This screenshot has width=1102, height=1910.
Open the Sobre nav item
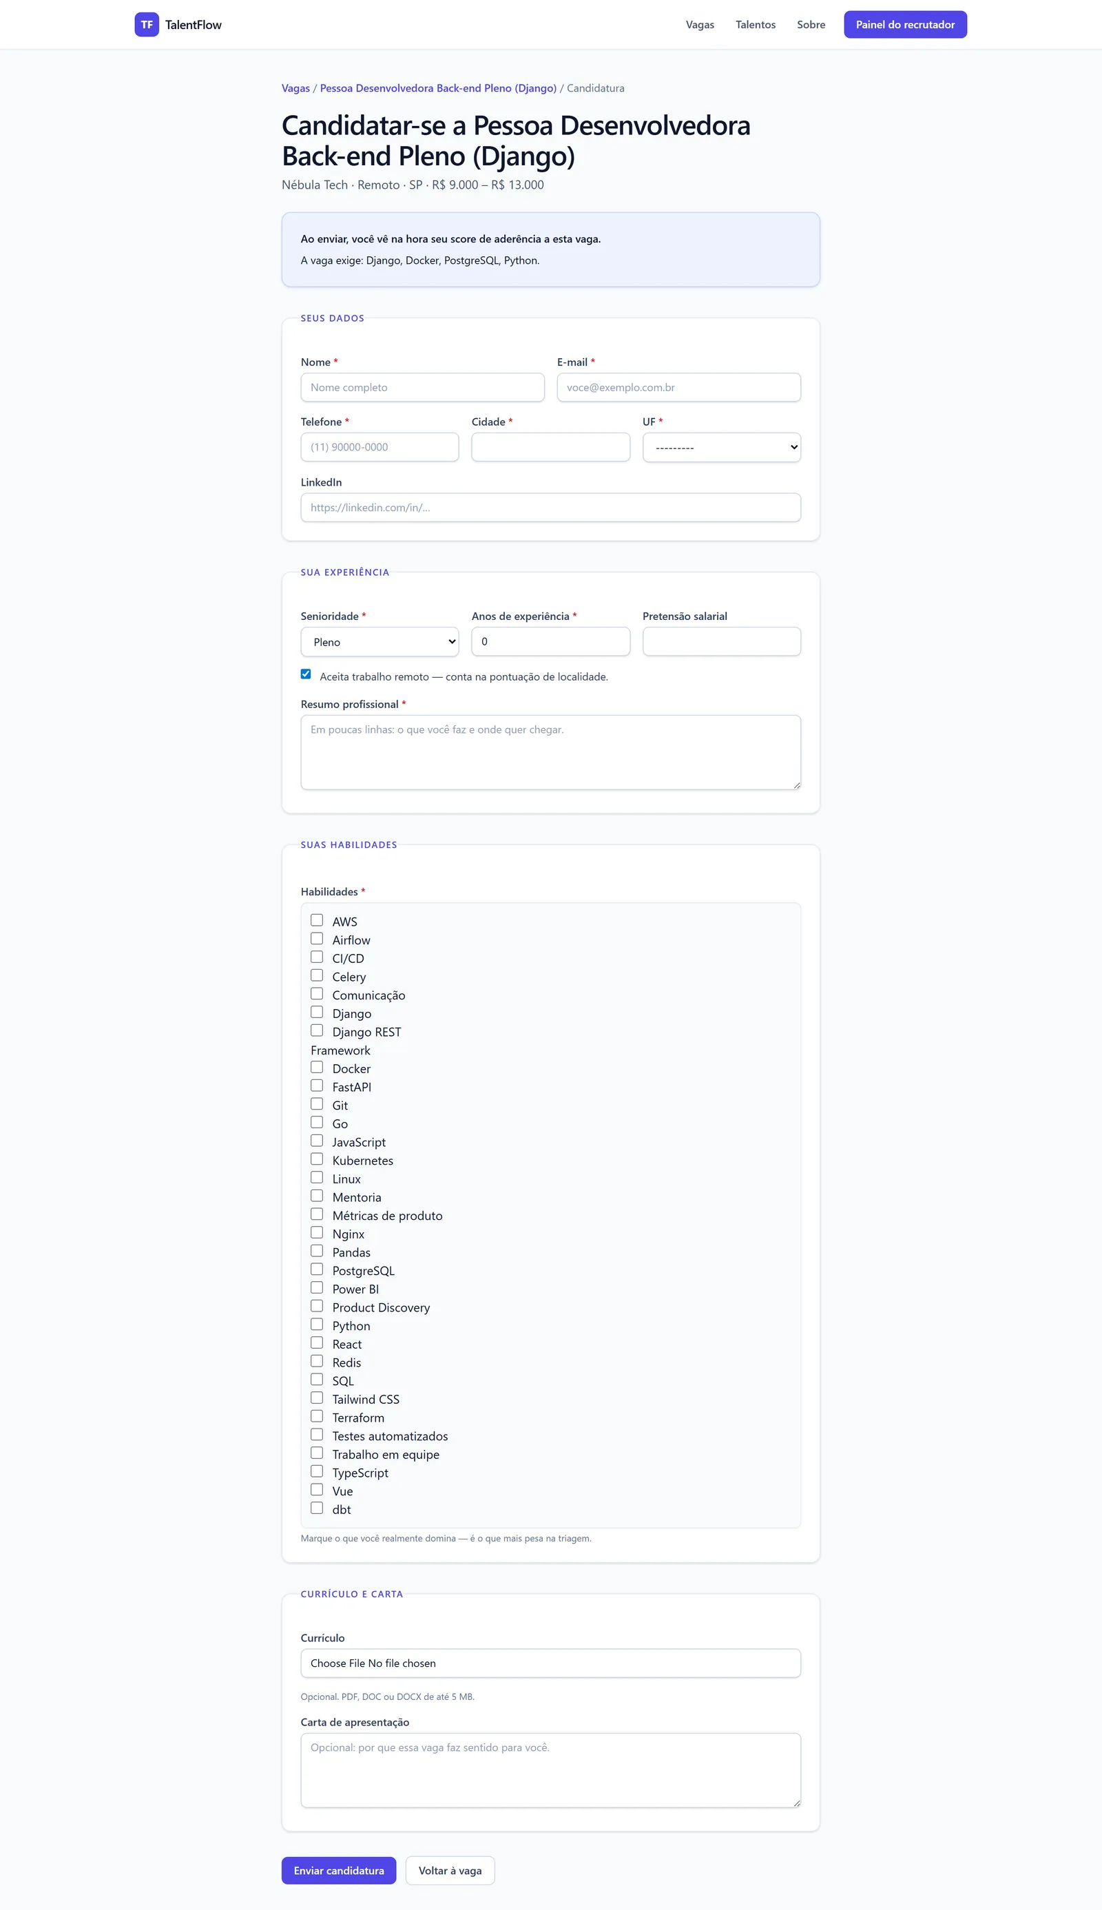811,24
